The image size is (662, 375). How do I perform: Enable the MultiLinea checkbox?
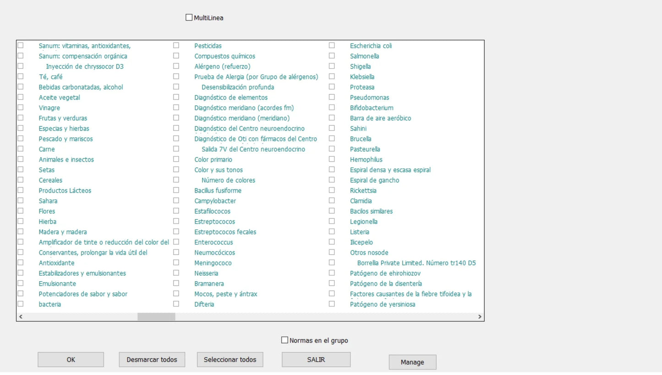(x=189, y=17)
